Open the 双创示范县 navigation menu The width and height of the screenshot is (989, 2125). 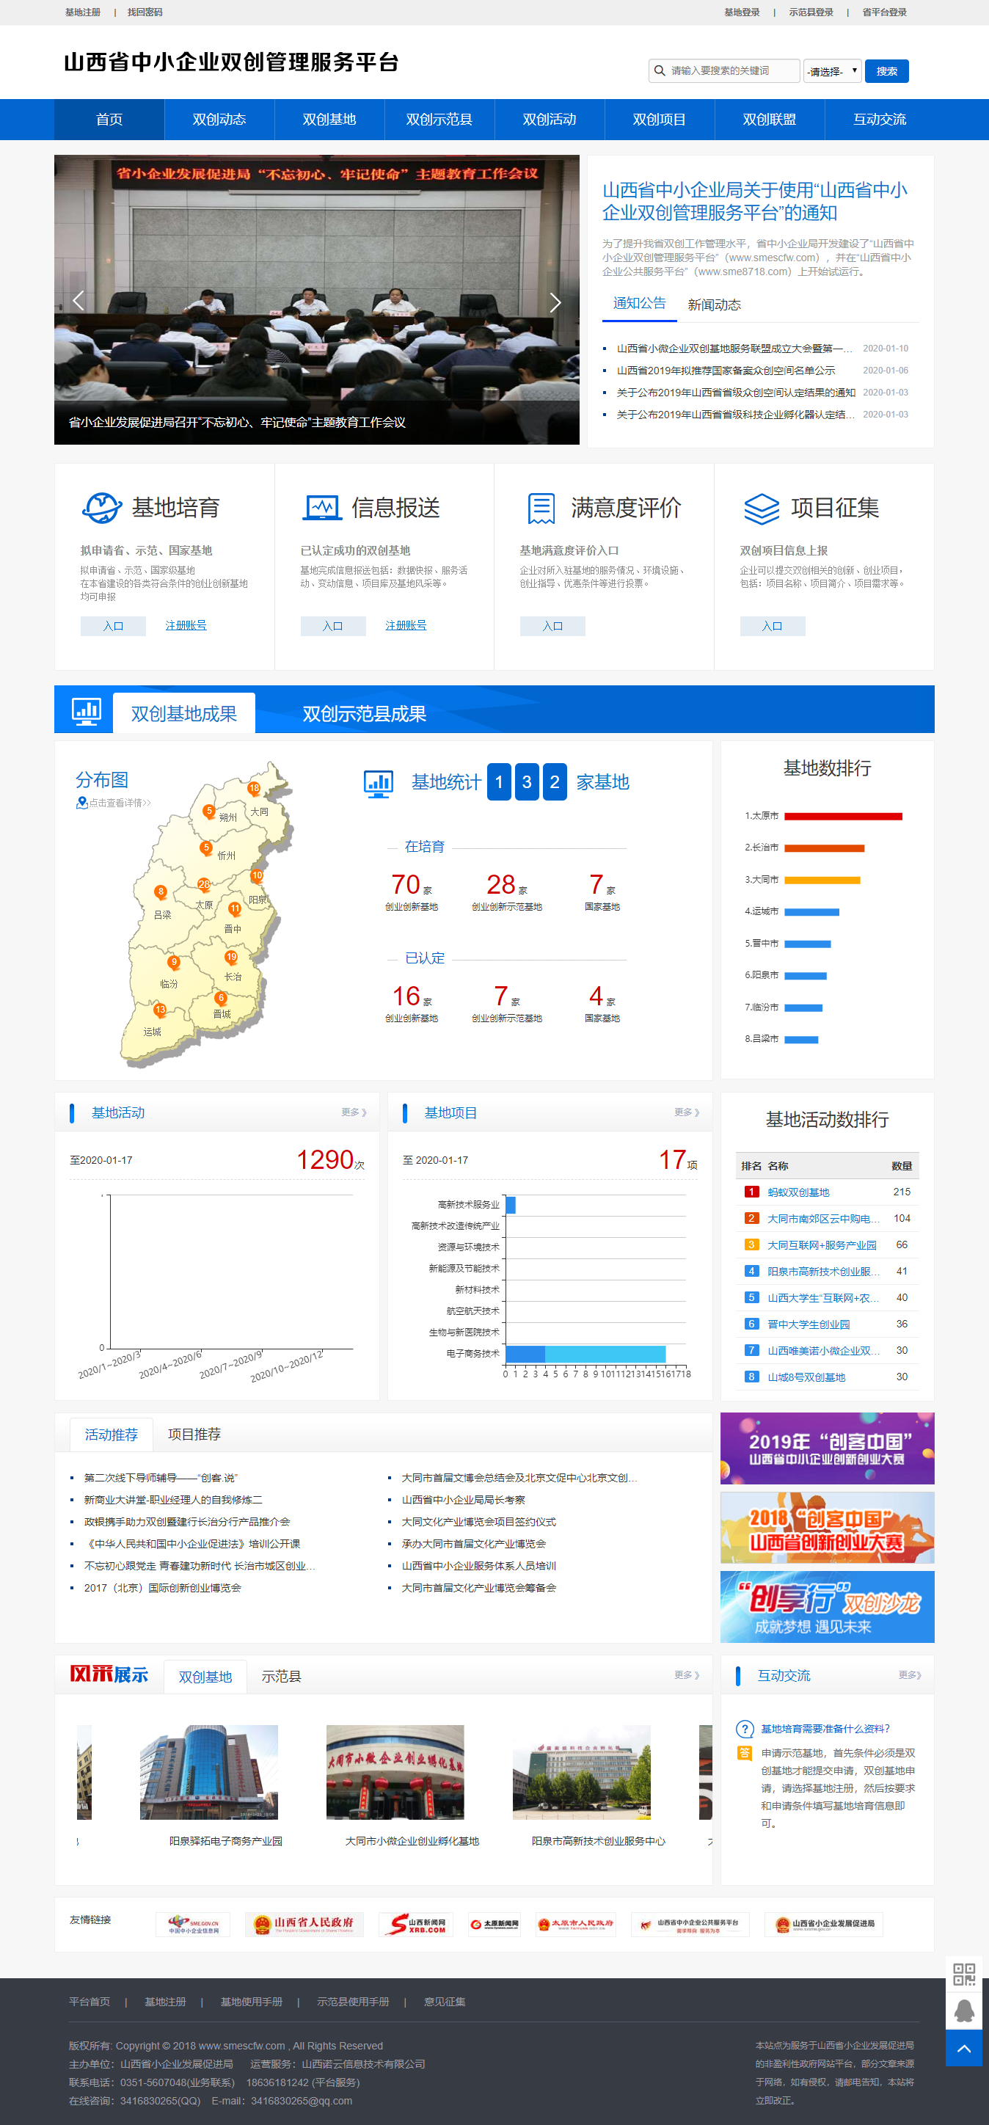[439, 120]
